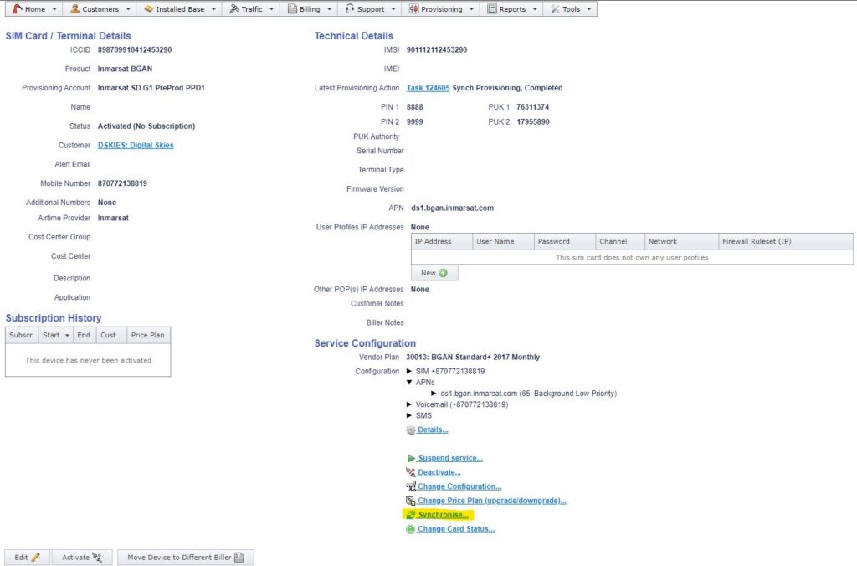Collapse the APNs tree node

tap(408, 382)
